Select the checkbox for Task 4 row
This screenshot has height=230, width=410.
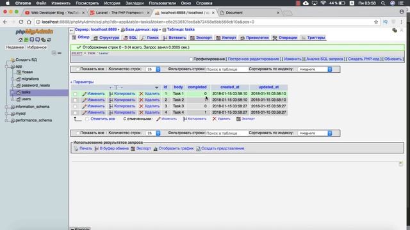pos(75,112)
